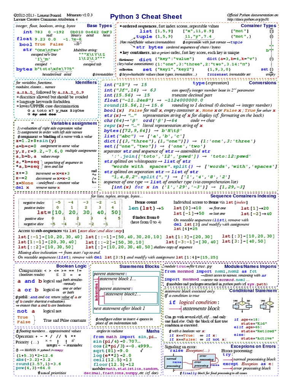The height and width of the screenshot is (389, 292).
Task: Select the text len(lst)→5
Action: 146,208
